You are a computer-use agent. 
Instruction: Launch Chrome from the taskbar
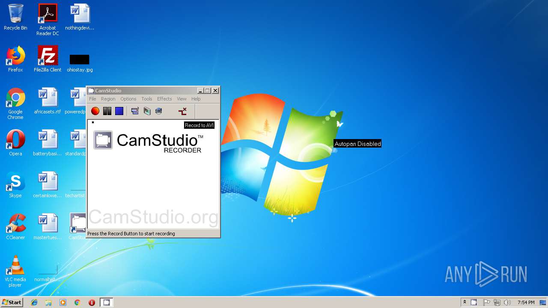77,302
